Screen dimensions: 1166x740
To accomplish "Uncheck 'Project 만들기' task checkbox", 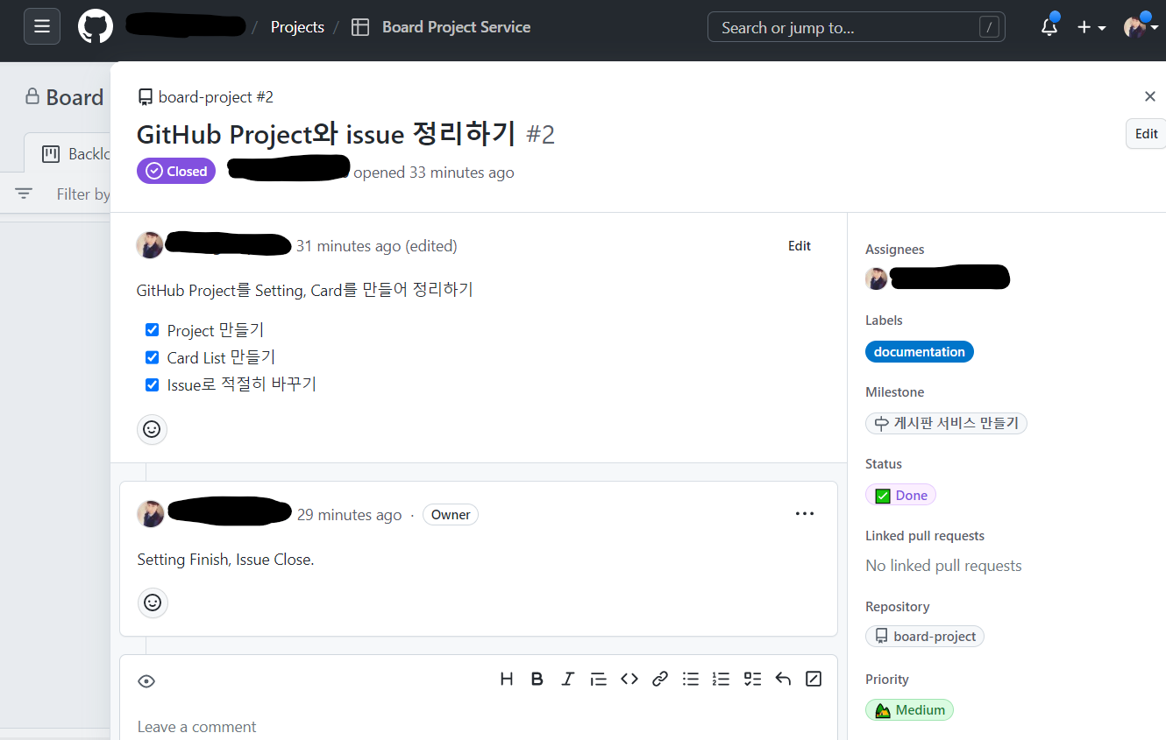I will [152, 330].
